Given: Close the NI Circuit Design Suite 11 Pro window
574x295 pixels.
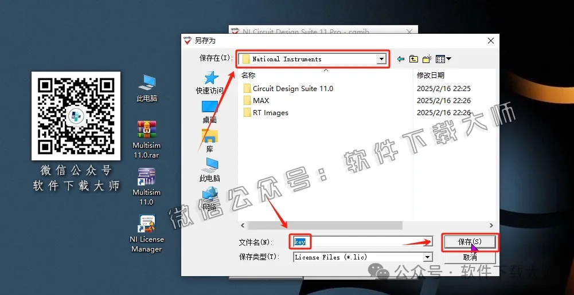Looking at the screenshot, I should 409,32.
